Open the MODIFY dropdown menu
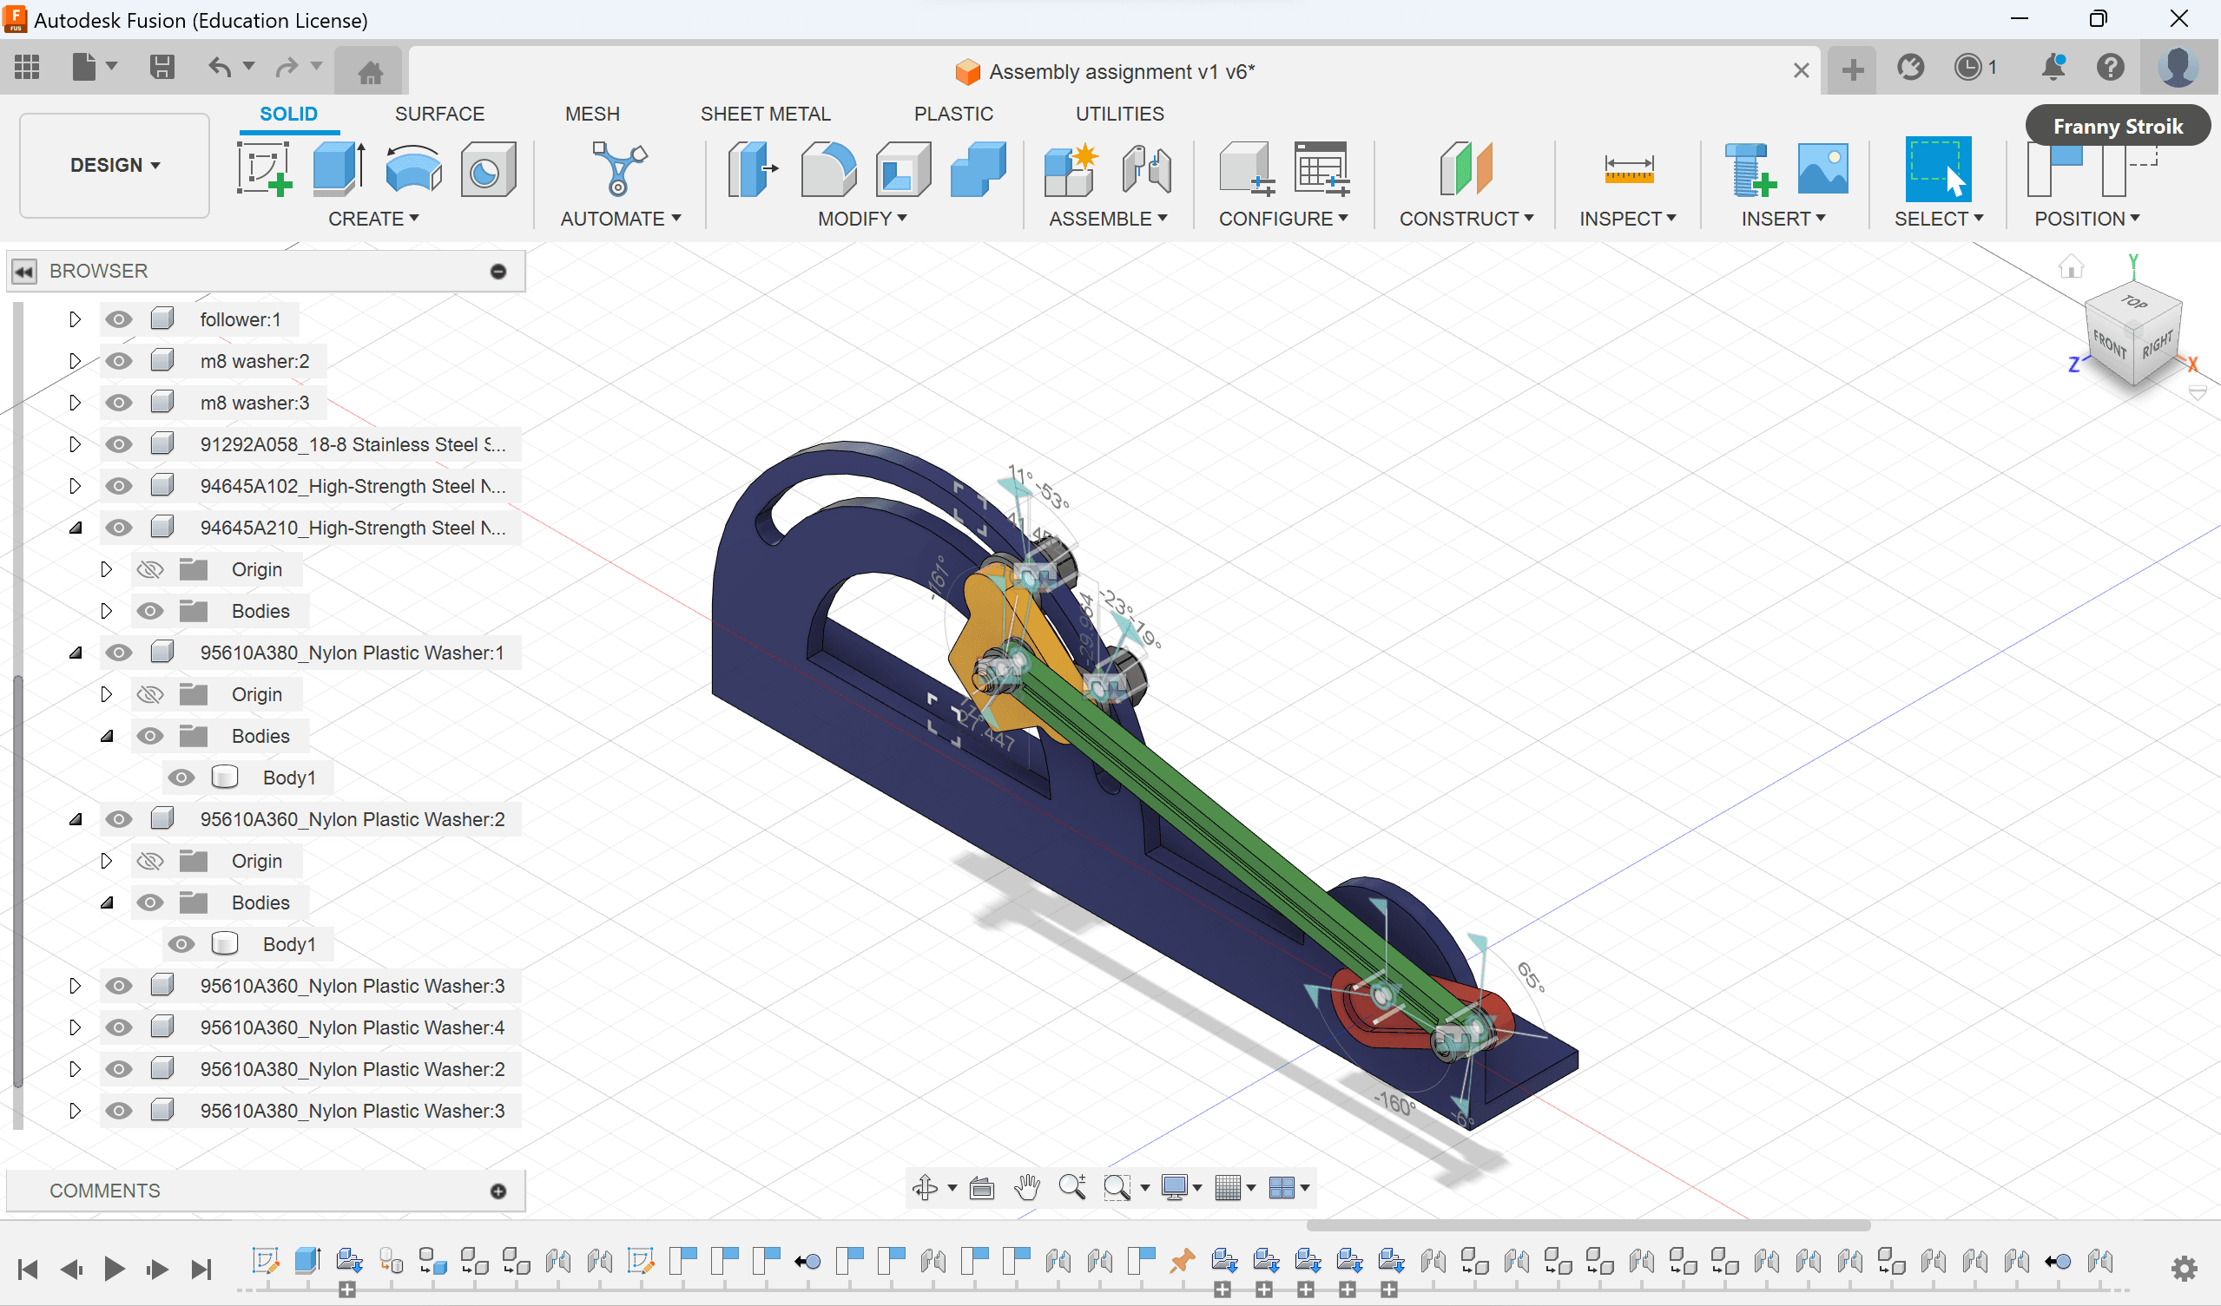2221x1306 pixels. click(862, 219)
